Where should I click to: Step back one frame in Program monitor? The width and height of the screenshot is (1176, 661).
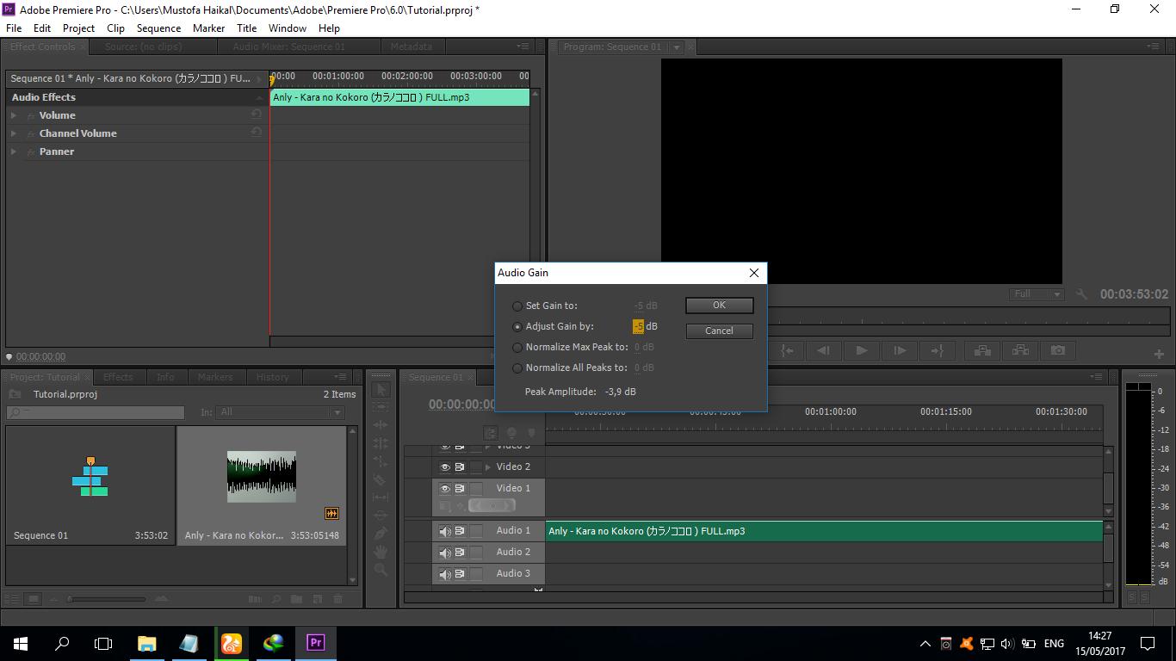[824, 350]
